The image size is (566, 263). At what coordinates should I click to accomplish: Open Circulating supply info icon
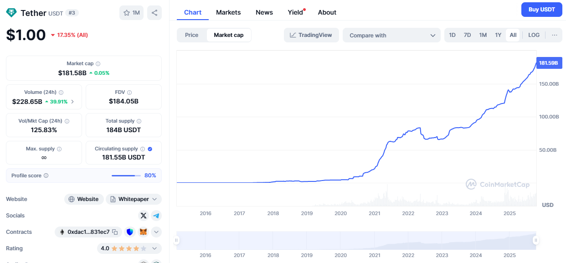coord(143,149)
